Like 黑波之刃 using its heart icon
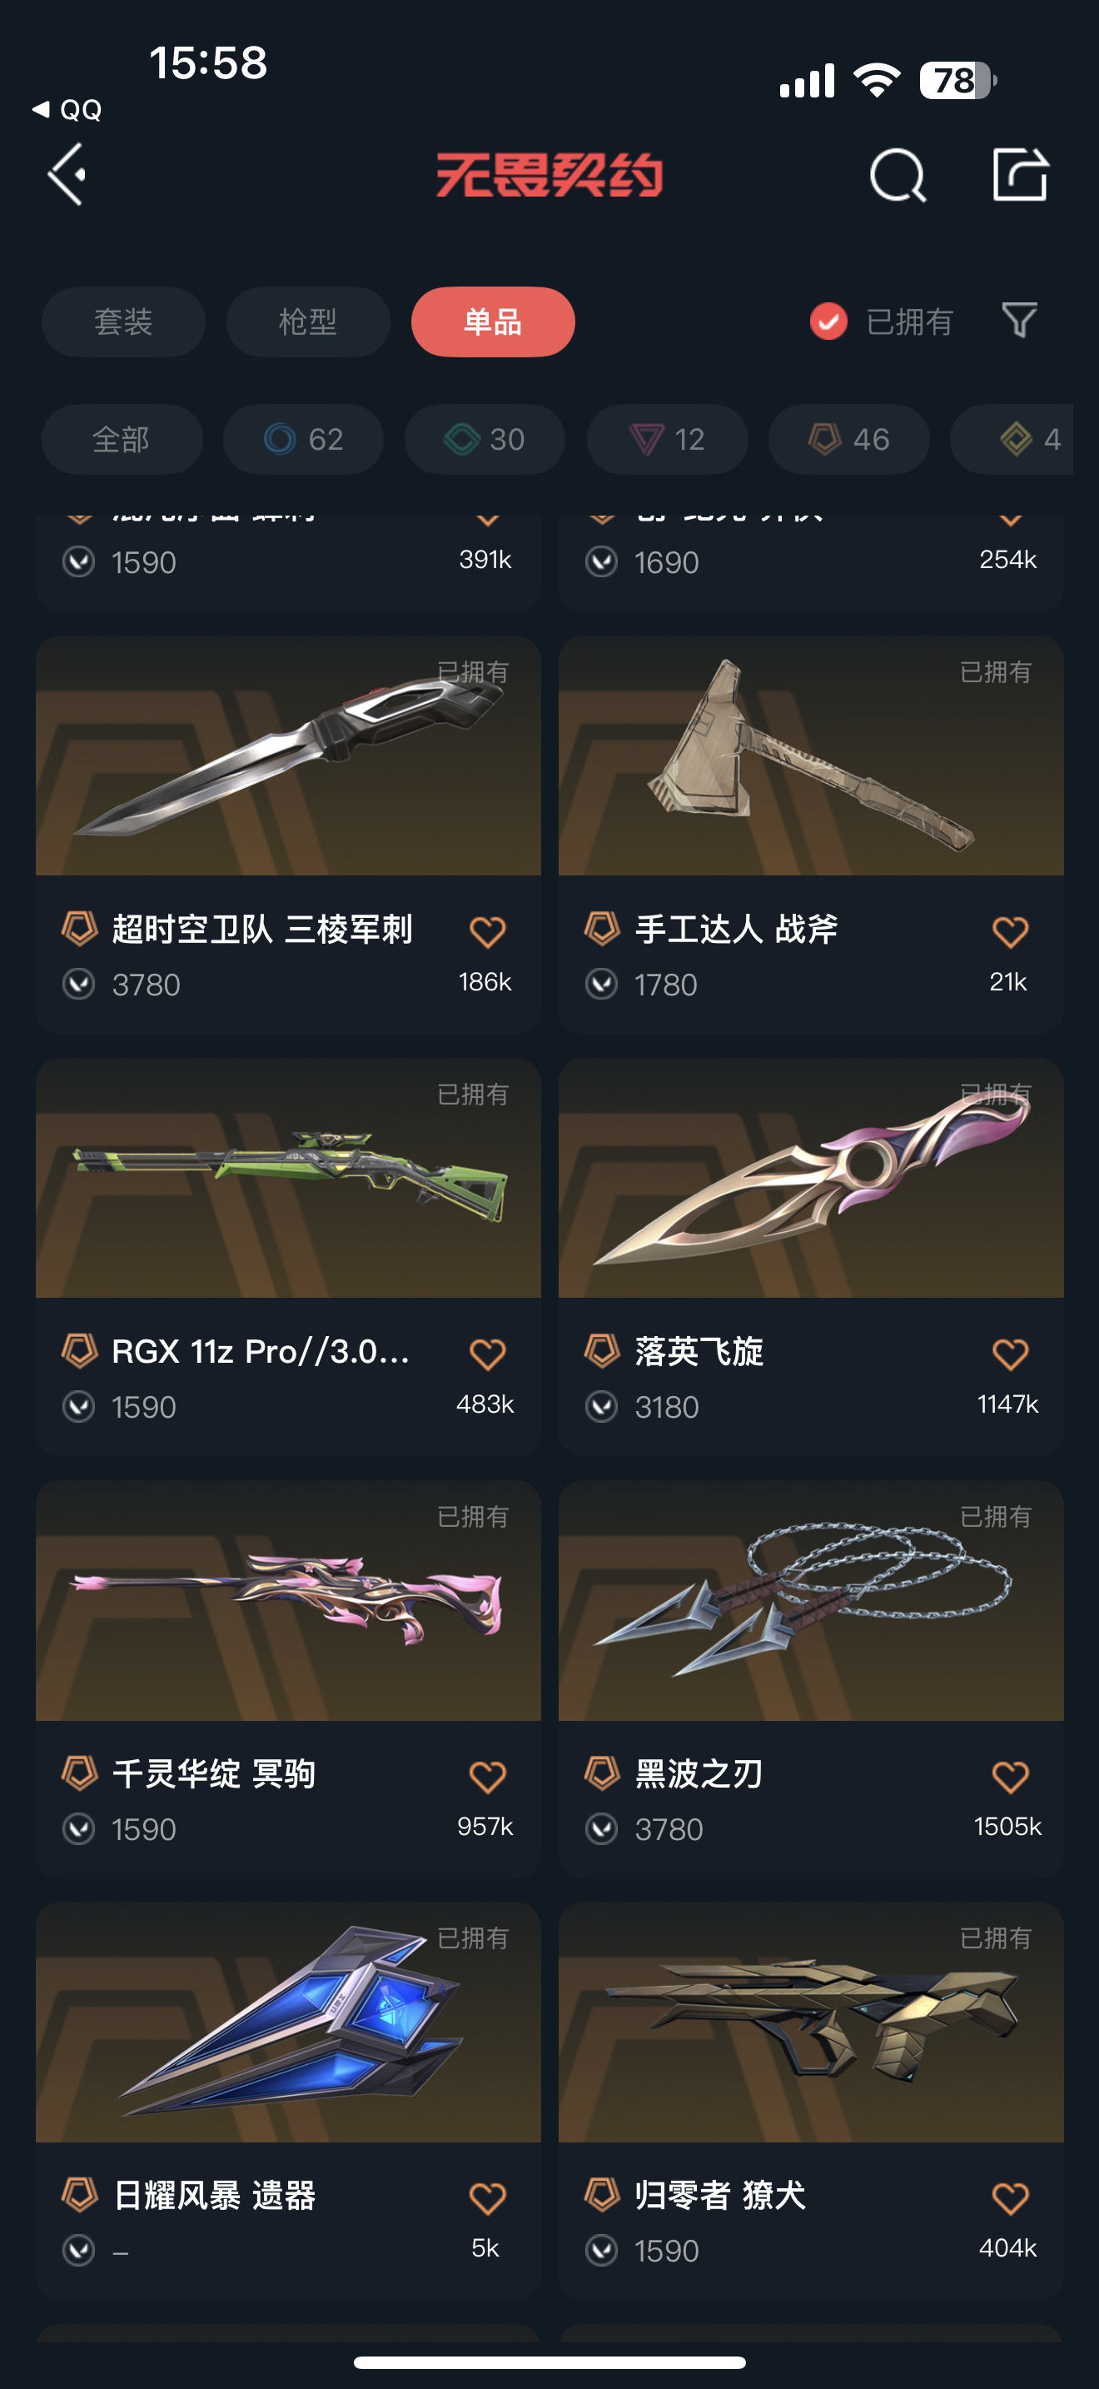This screenshot has height=2389, width=1099. [1010, 1776]
